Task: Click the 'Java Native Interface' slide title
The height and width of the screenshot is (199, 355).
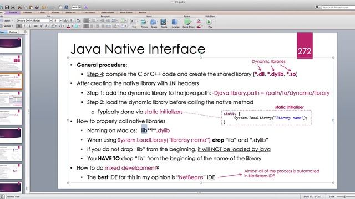Action: (x=138, y=49)
